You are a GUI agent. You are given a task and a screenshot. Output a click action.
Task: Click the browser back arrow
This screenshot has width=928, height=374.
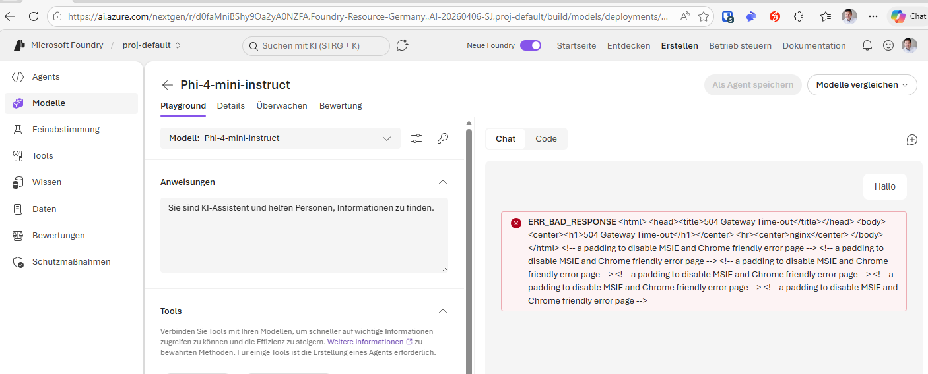pyautogui.click(x=11, y=16)
